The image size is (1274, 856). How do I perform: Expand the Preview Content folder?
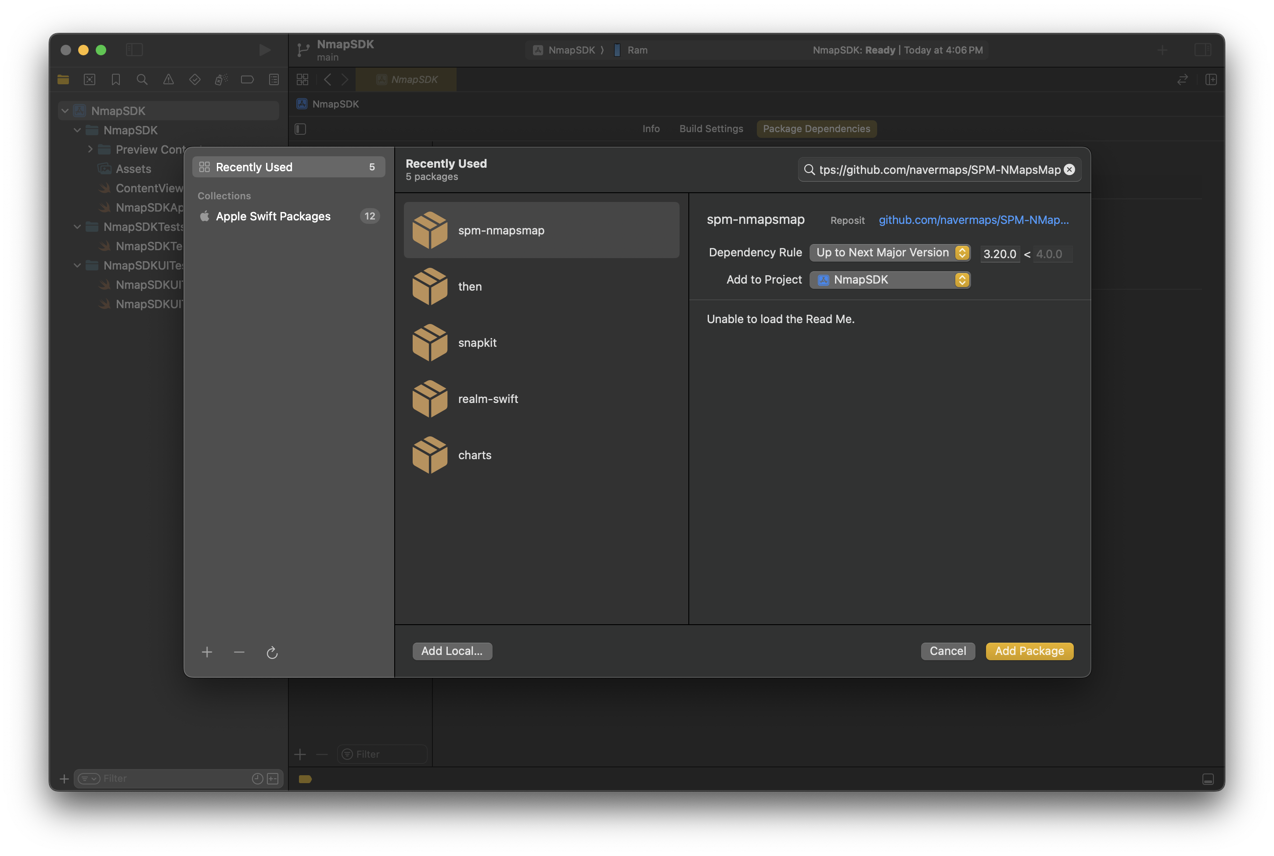pyautogui.click(x=90, y=149)
